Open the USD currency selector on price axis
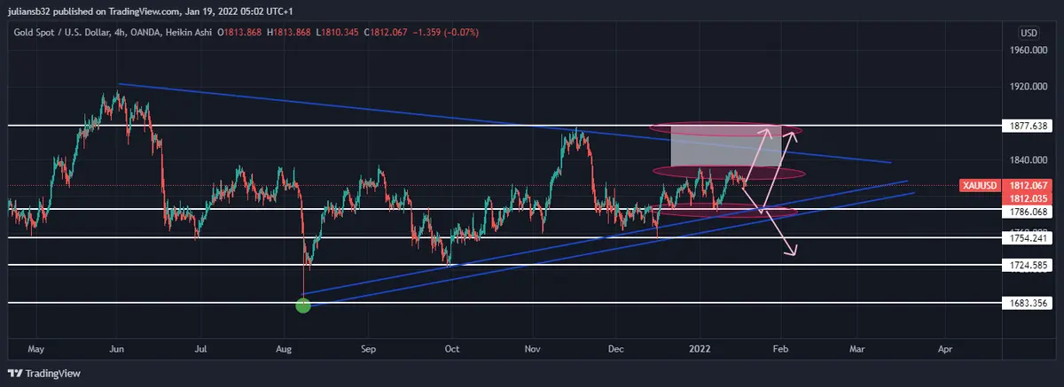The height and width of the screenshot is (387, 1064). click(x=1029, y=33)
